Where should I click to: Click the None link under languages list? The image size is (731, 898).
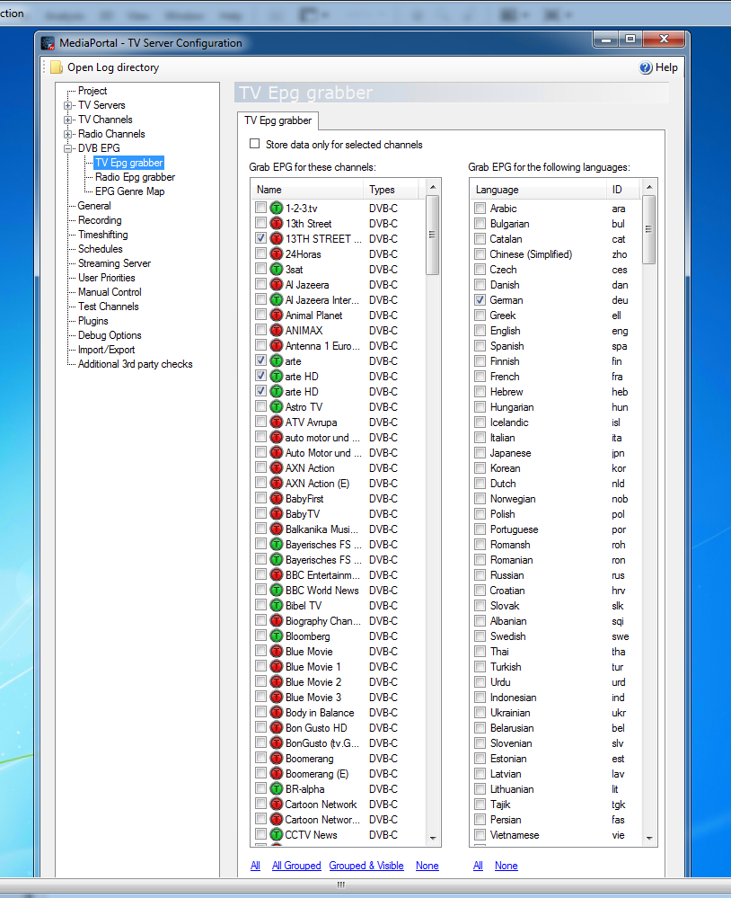coord(506,866)
